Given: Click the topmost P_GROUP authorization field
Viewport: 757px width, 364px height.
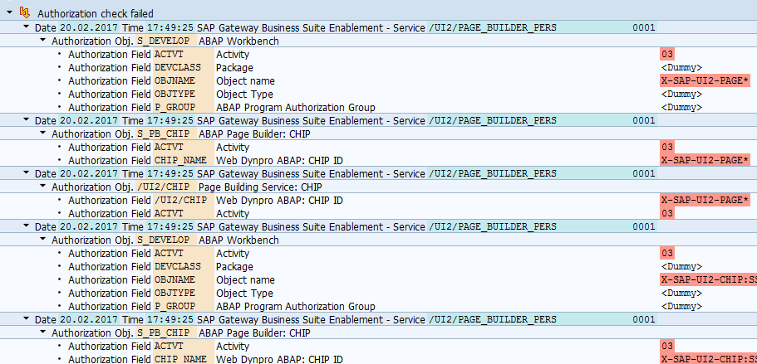Looking at the screenshot, I should click(184, 107).
